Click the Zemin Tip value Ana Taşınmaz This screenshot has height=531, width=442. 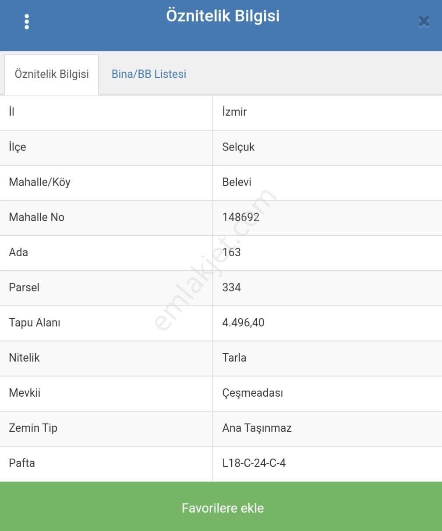[257, 428]
